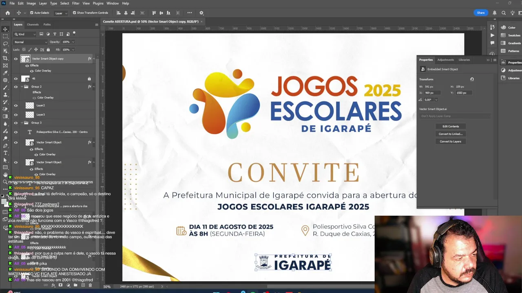Click the Y position input field
The image size is (522, 293).
coord(464,93)
